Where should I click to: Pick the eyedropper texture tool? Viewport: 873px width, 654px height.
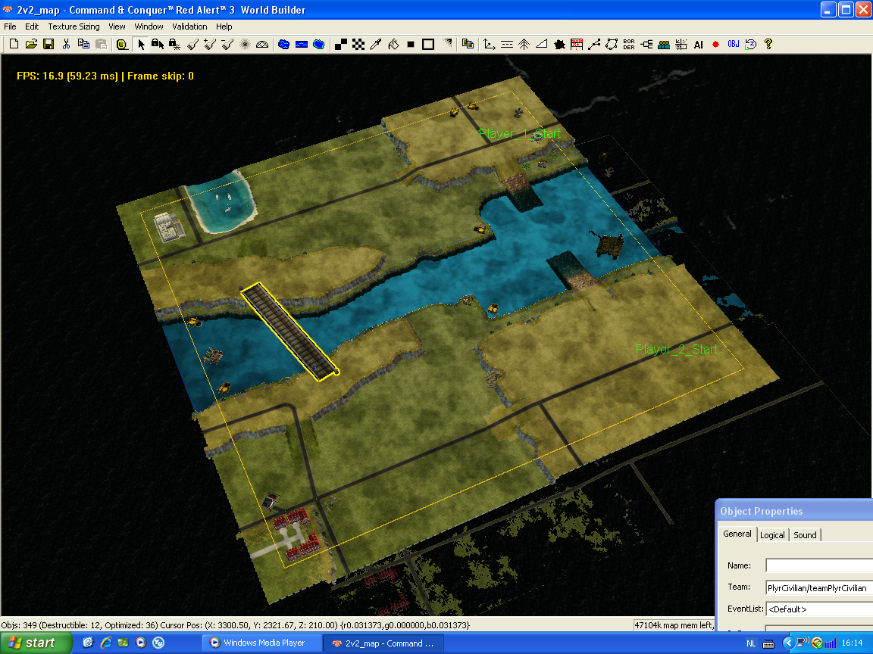point(376,45)
